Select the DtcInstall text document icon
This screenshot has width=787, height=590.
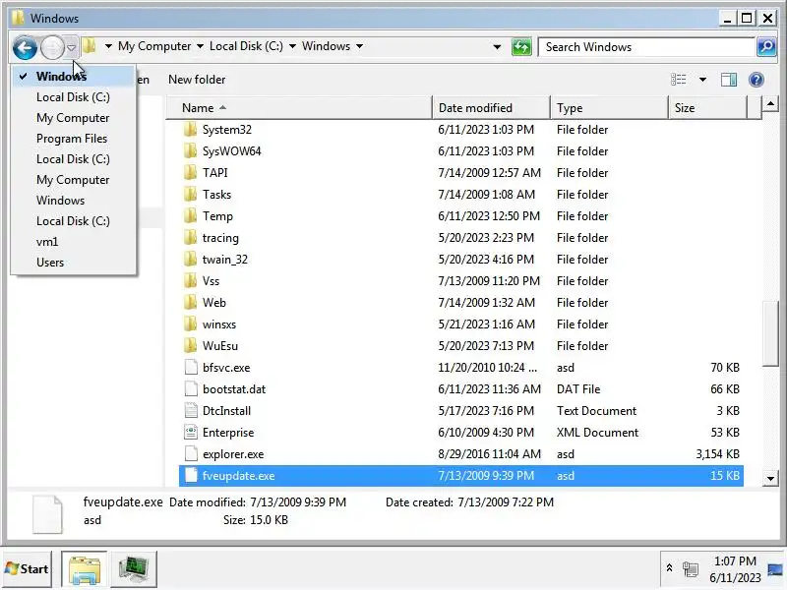tap(191, 411)
